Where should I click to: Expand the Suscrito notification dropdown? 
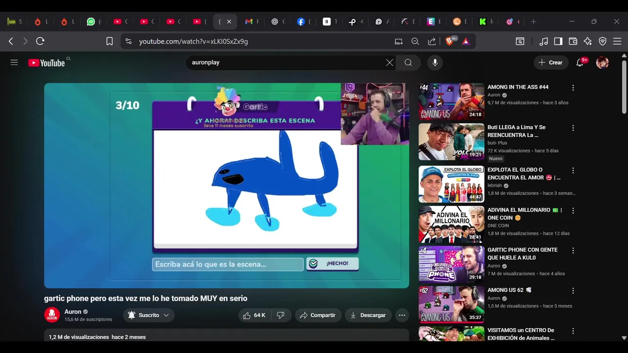[x=149, y=315]
